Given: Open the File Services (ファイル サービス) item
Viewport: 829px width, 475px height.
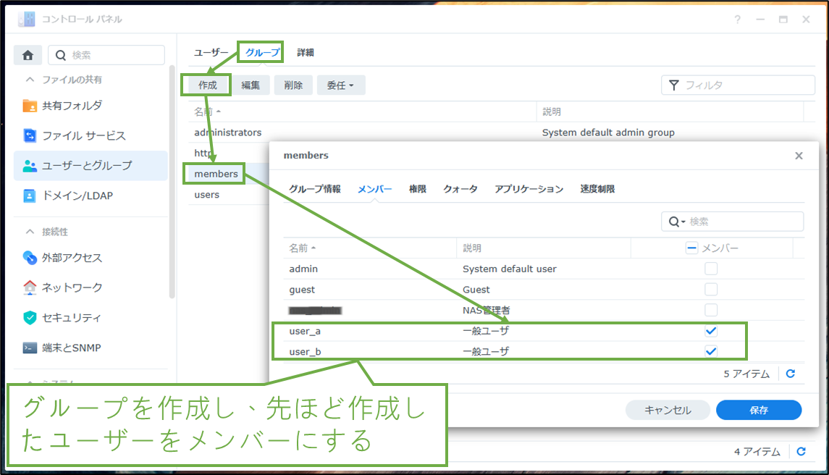Looking at the screenshot, I should coord(91,136).
